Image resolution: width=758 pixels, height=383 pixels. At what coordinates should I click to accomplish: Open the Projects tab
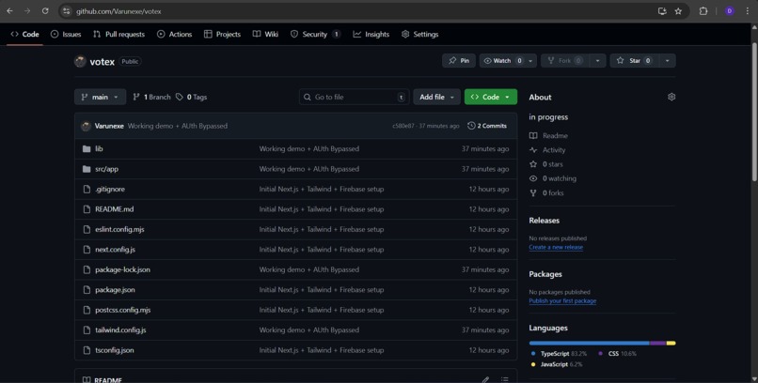point(222,34)
